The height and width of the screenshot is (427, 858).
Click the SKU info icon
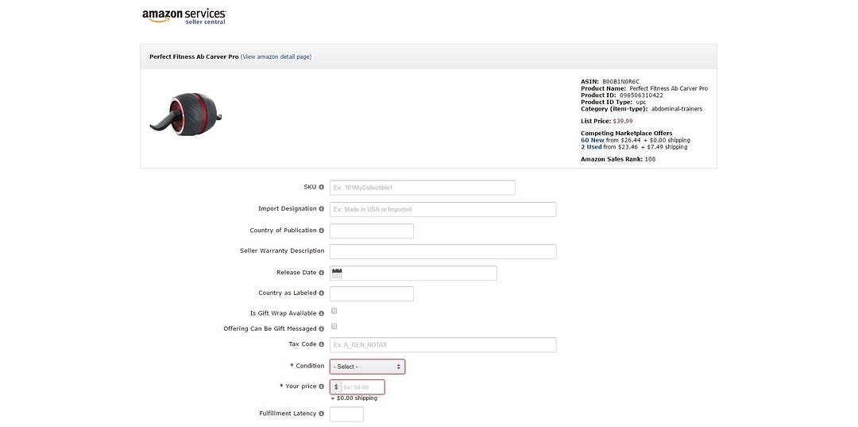click(322, 187)
